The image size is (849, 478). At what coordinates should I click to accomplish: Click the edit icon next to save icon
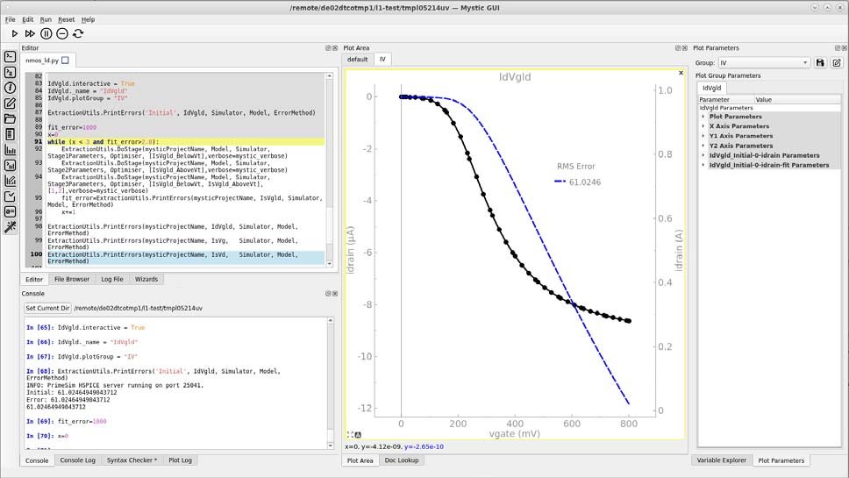[x=837, y=63]
